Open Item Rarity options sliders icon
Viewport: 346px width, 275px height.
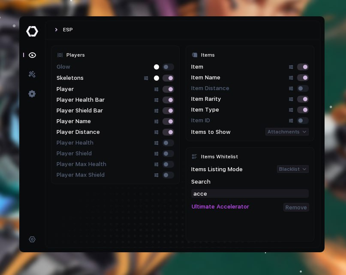pos(291,99)
